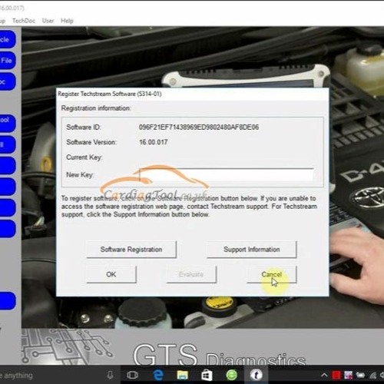Select the Software Version value 16.00.017
The image size is (384, 384).
[x=154, y=142]
